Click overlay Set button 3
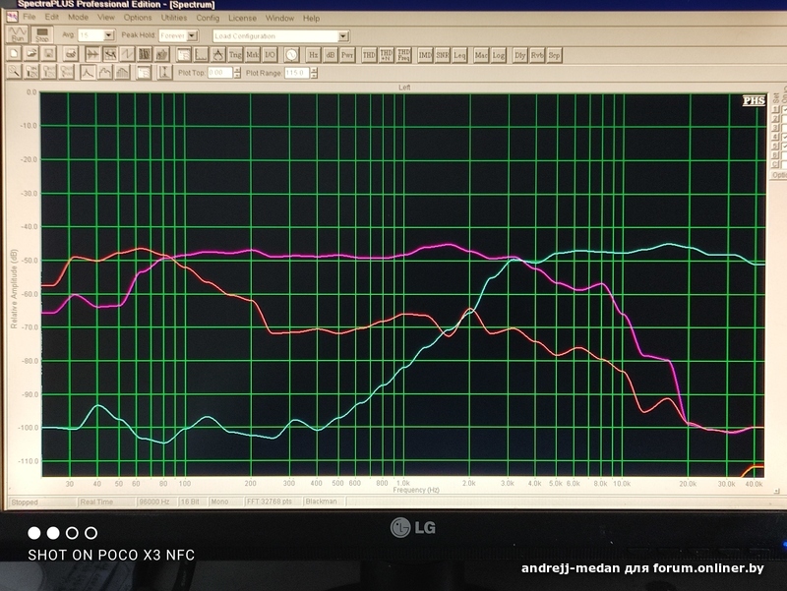This screenshot has width=787, height=591. [x=775, y=128]
